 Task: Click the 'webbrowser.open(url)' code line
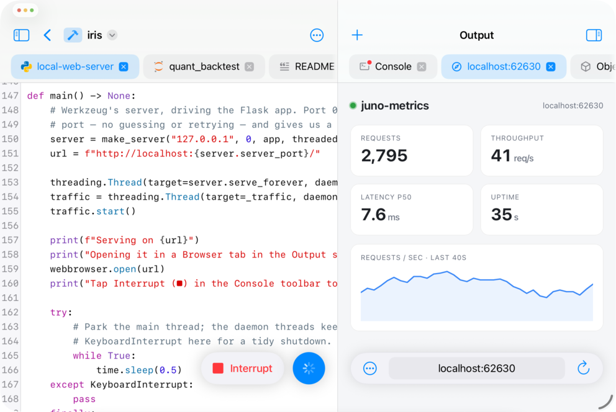(107, 269)
